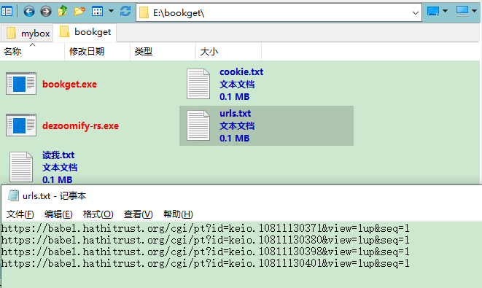Click the URL line ending 10811130380
Image resolution: width=482 pixels, height=288 pixels.
(206, 240)
